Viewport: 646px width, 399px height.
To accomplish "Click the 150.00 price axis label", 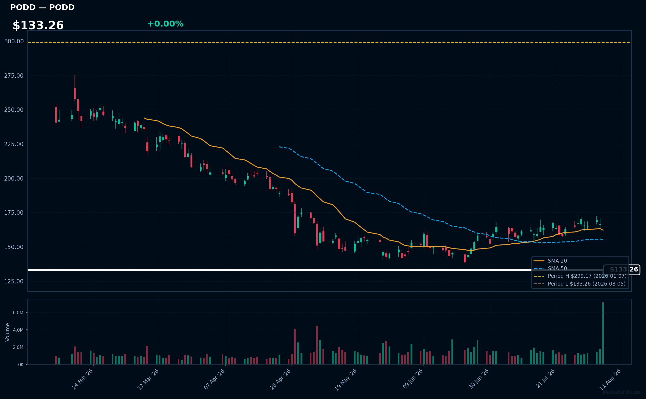I will [x=14, y=247].
